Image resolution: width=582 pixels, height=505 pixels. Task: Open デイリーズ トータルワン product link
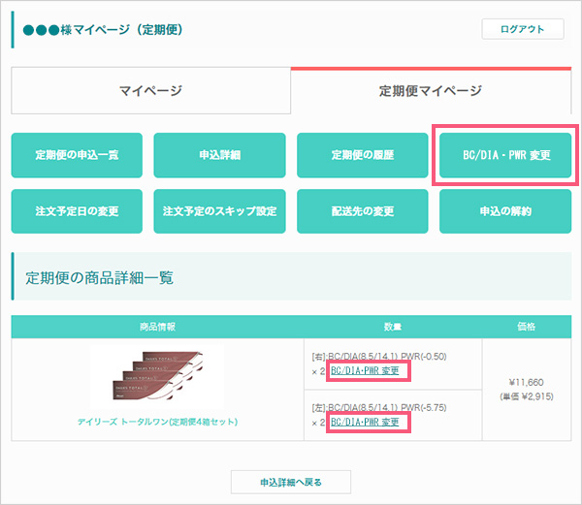pyautogui.click(x=158, y=422)
